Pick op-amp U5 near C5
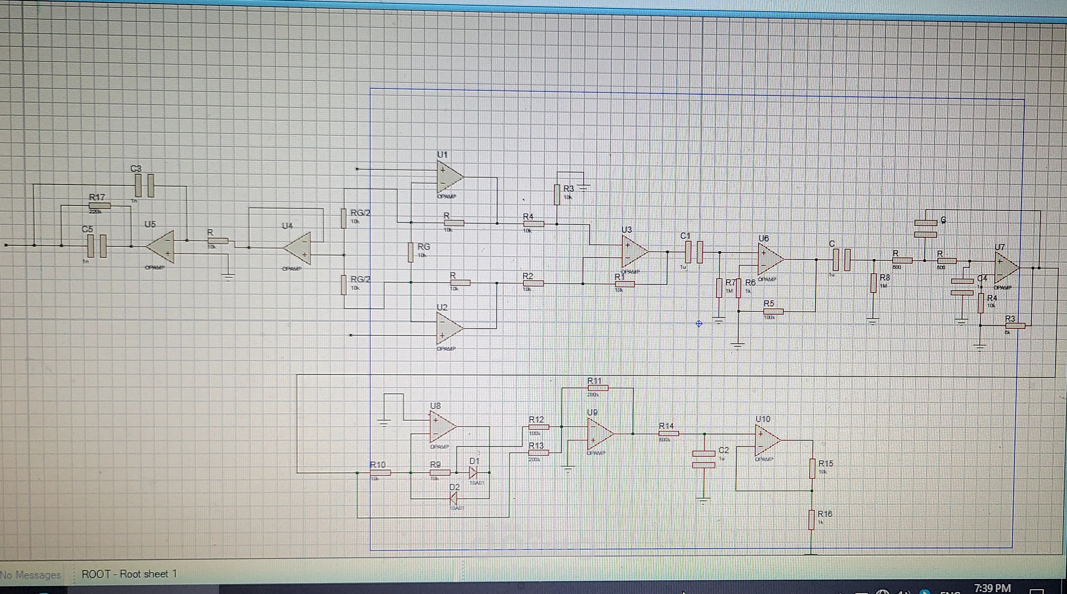 tap(160, 247)
